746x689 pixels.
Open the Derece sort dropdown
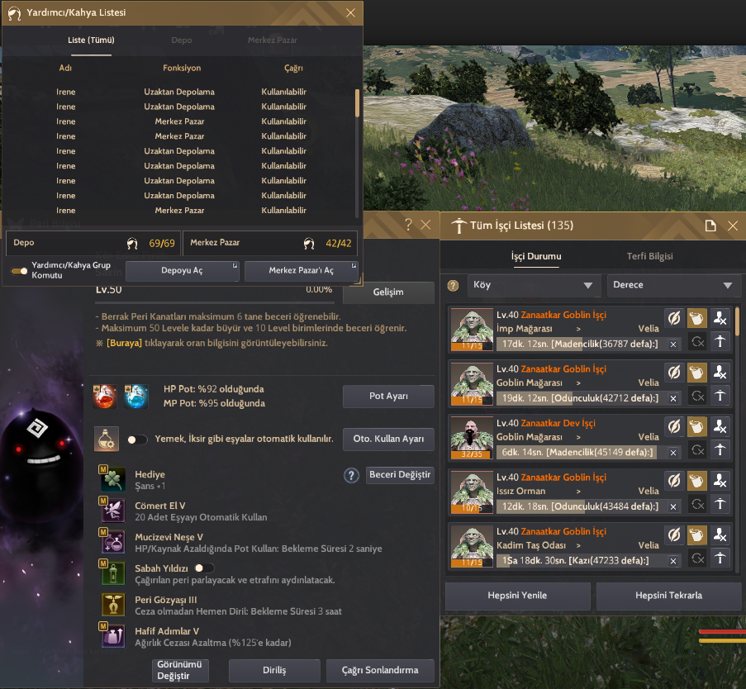click(x=673, y=285)
